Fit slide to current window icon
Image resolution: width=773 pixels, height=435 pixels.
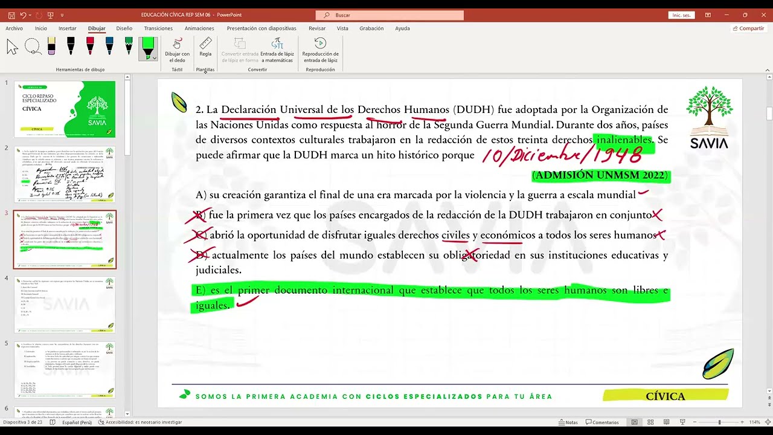pyautogui.click(x=767, y=422)
